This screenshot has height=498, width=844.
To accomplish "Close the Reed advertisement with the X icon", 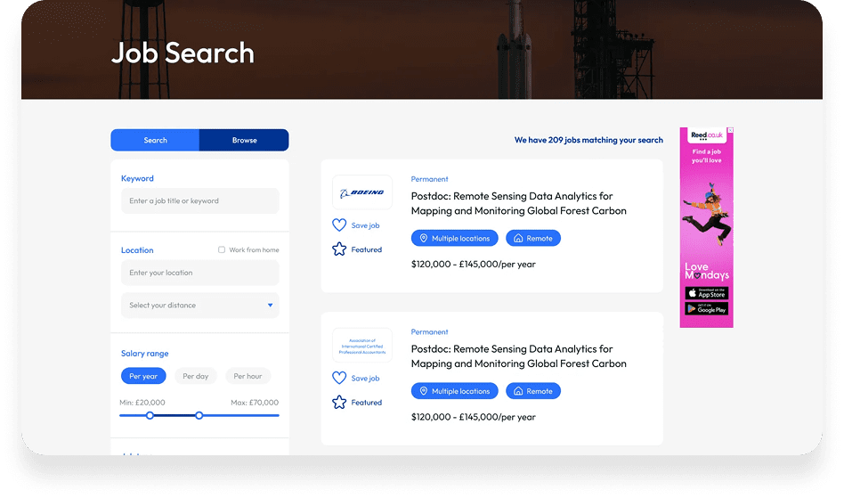I will tap(729, 132).
